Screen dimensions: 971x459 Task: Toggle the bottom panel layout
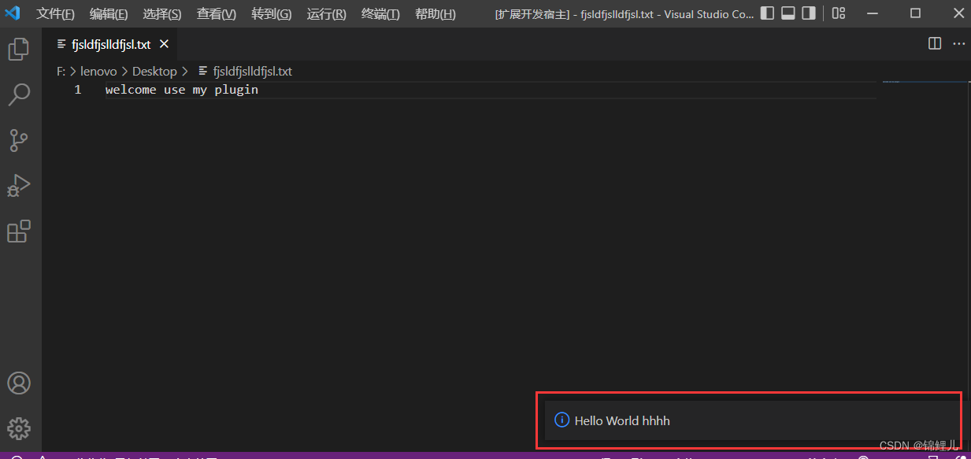tap(788, 13)
